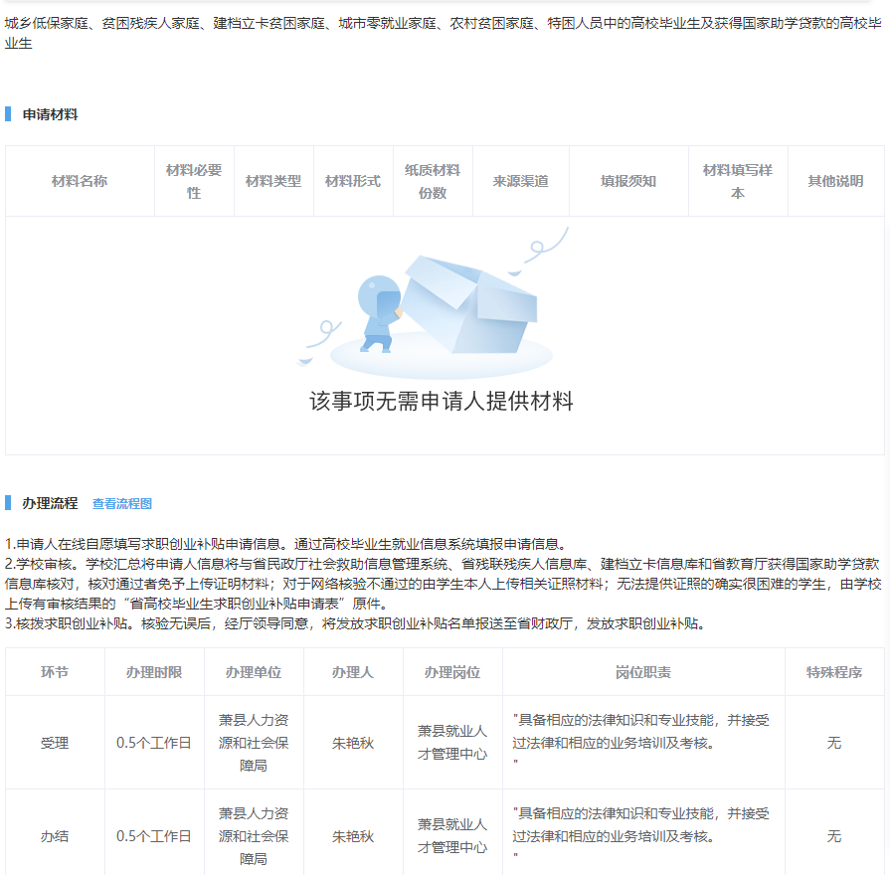Click the blue bar beside 申请材料 heading

8,114
